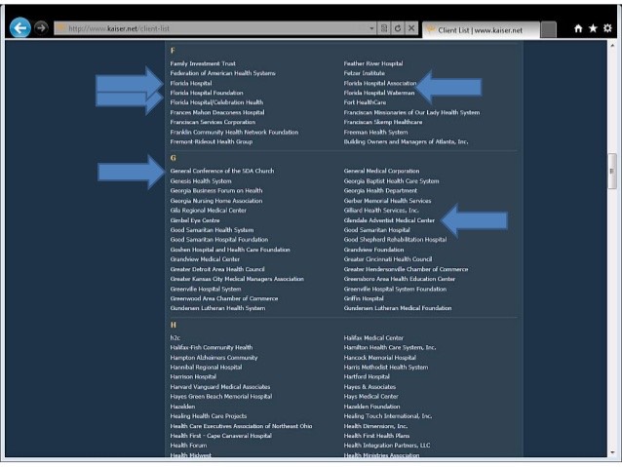Click Gila Regional Medical Center

(x=209, y=211)
